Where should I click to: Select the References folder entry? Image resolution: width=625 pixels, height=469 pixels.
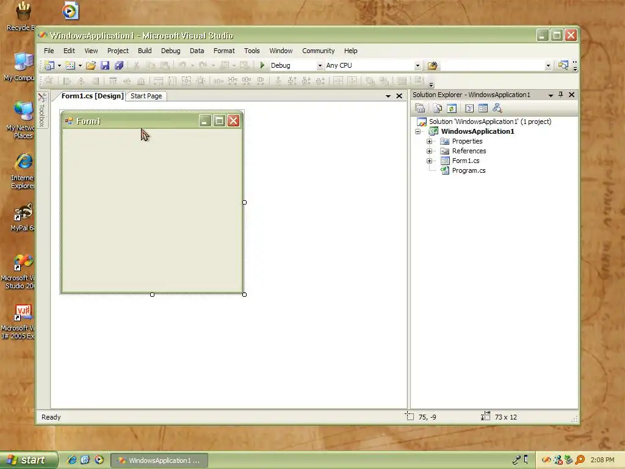[469, 151]
